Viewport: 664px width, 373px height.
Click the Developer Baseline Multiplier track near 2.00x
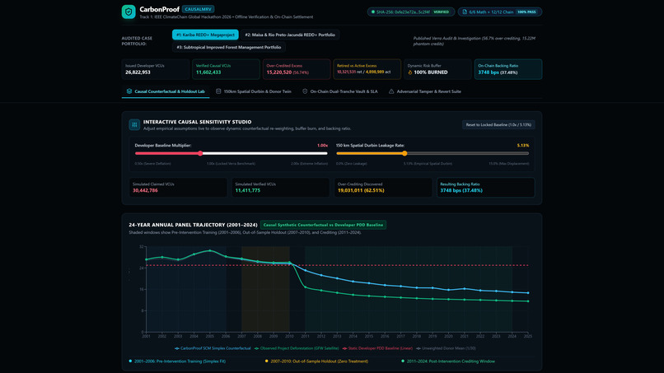[325, 153]
